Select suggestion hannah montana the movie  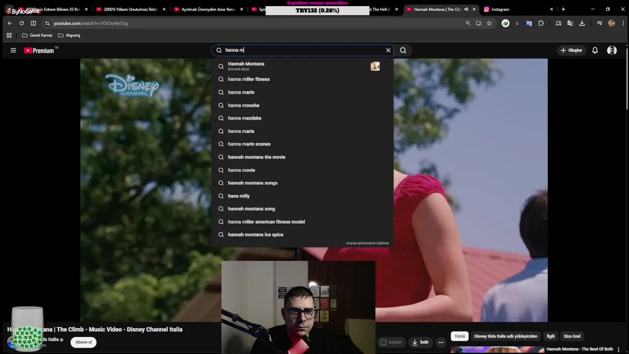pos(302,157)
